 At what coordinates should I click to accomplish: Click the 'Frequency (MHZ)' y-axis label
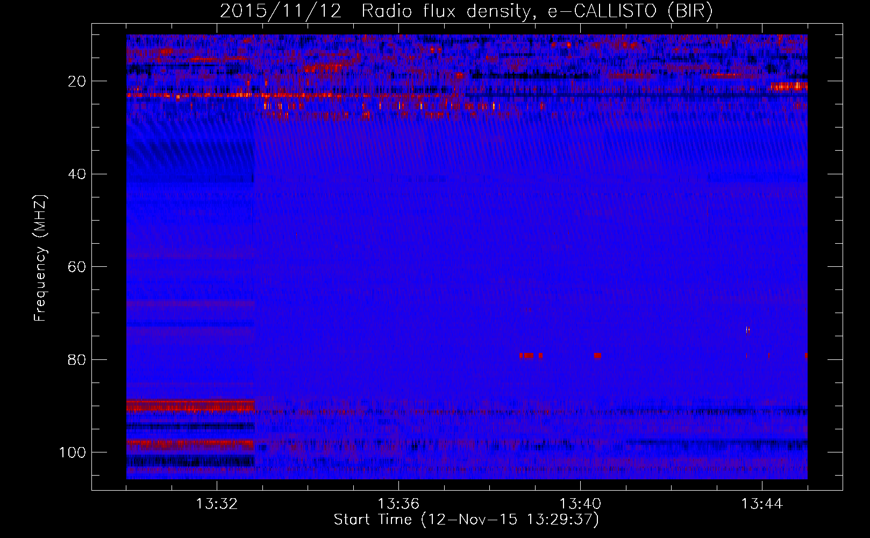(40, 258)
